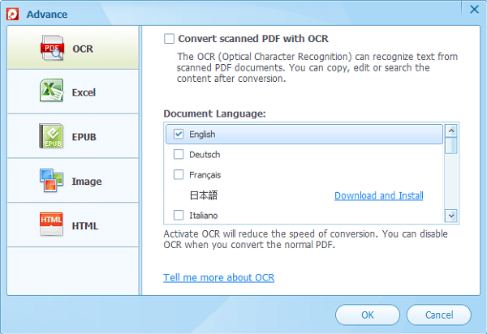Open Download and Install link for Japanese
This screenshot has height=334, width=487.
[x=378, y=195]
